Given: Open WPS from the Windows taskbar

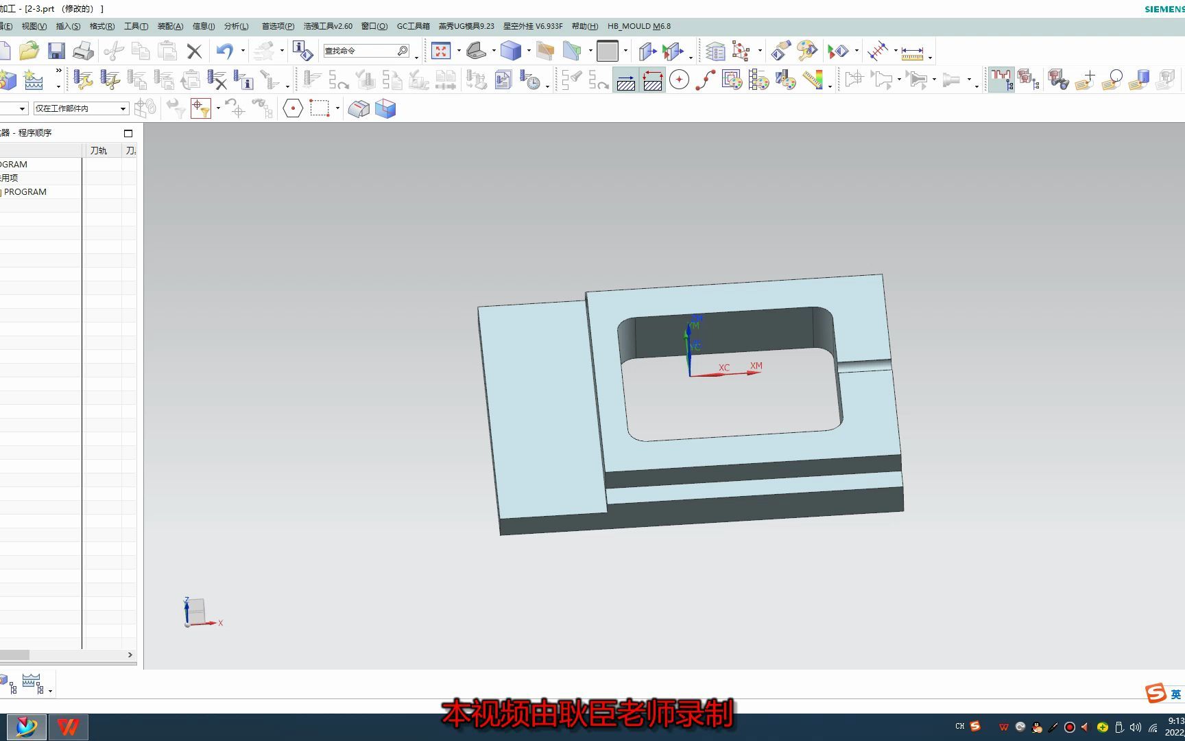Looking at the screenshot, I should (x=68, y=727).
